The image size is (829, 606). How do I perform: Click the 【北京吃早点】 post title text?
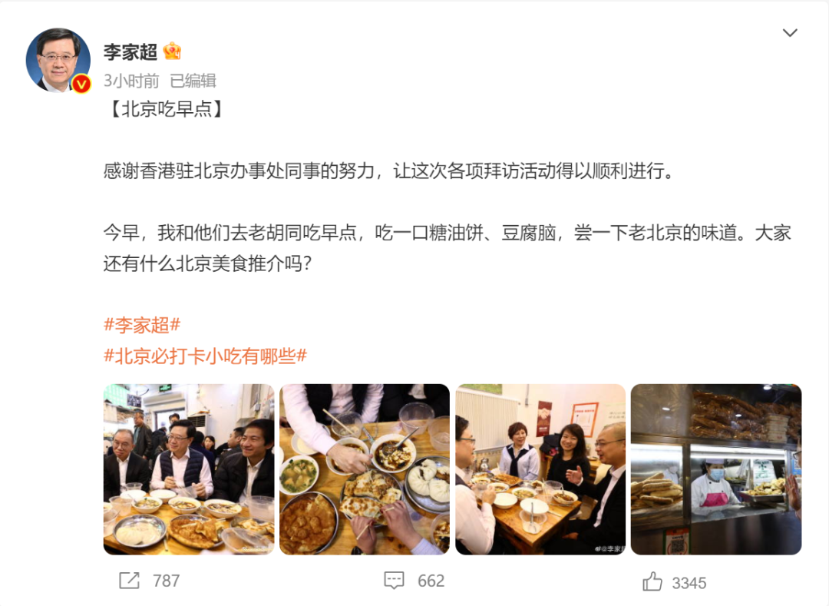[x=166, y=109]
